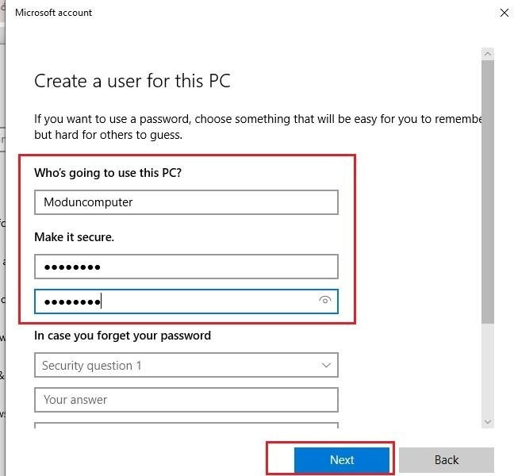Click the 'Make it secure.' label
The height and width of the screenshot is (476, 514).
[75, 237]
